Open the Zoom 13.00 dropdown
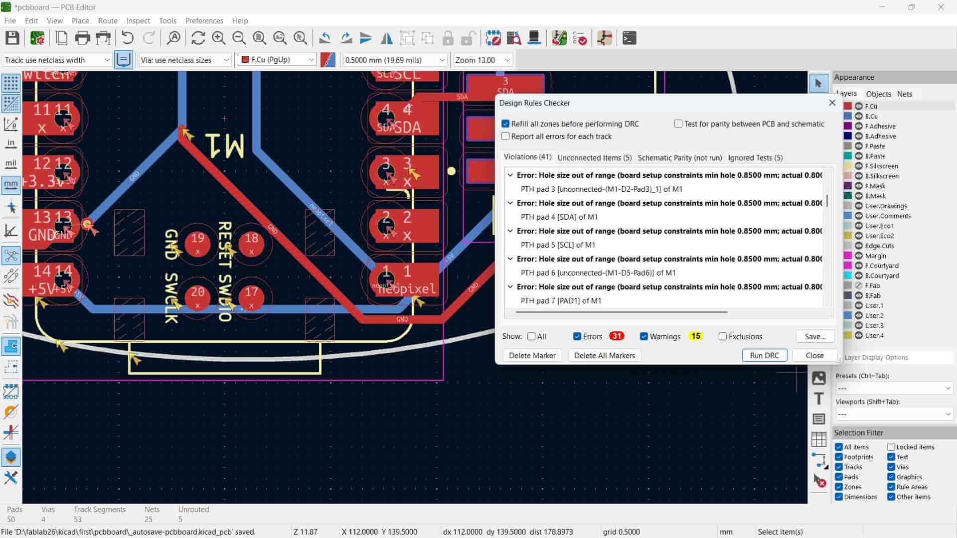The width and height of the screenshot is (957, 538). click(x=482, y=60)
